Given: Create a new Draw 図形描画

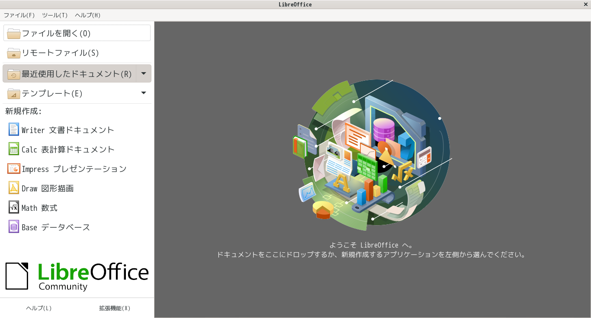Looking at the screenshot, I should point(77,188).
